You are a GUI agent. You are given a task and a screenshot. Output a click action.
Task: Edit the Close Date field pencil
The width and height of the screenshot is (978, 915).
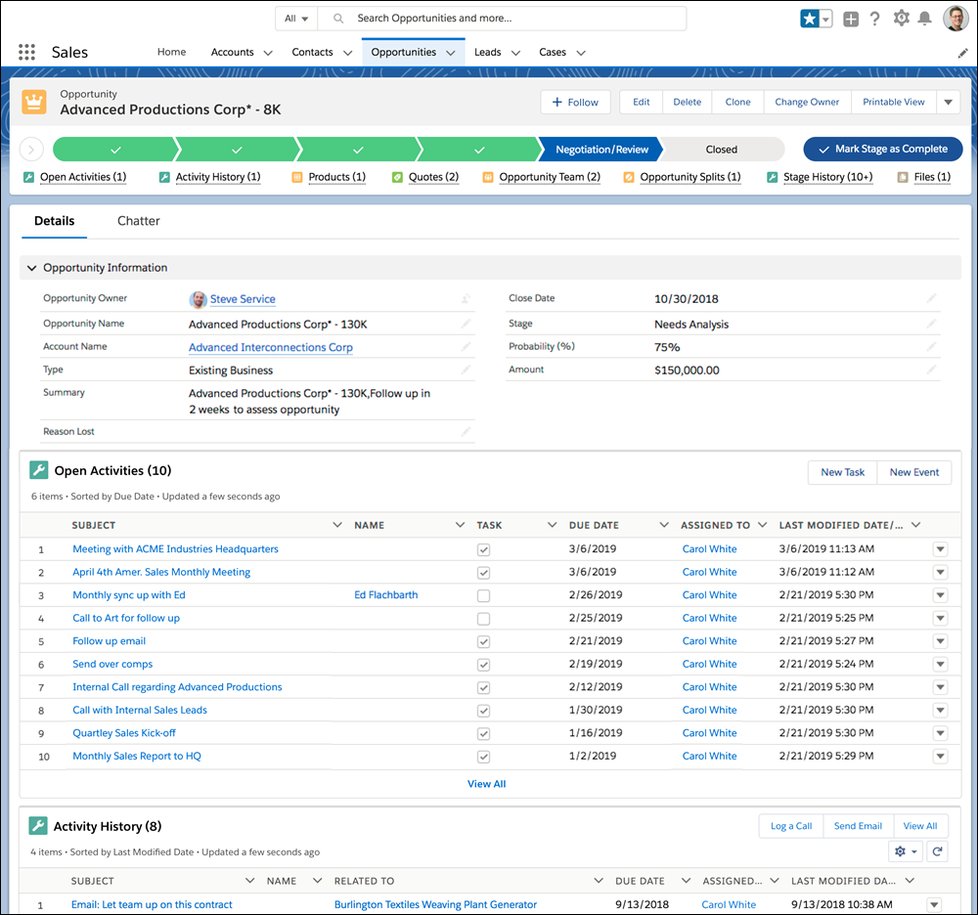coord(931,298)
